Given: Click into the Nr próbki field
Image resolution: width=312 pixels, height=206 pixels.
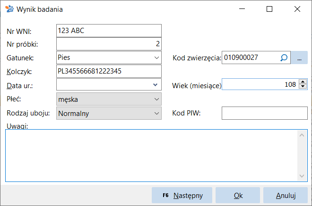Looking at the screenshot, I should click(109, 44).
